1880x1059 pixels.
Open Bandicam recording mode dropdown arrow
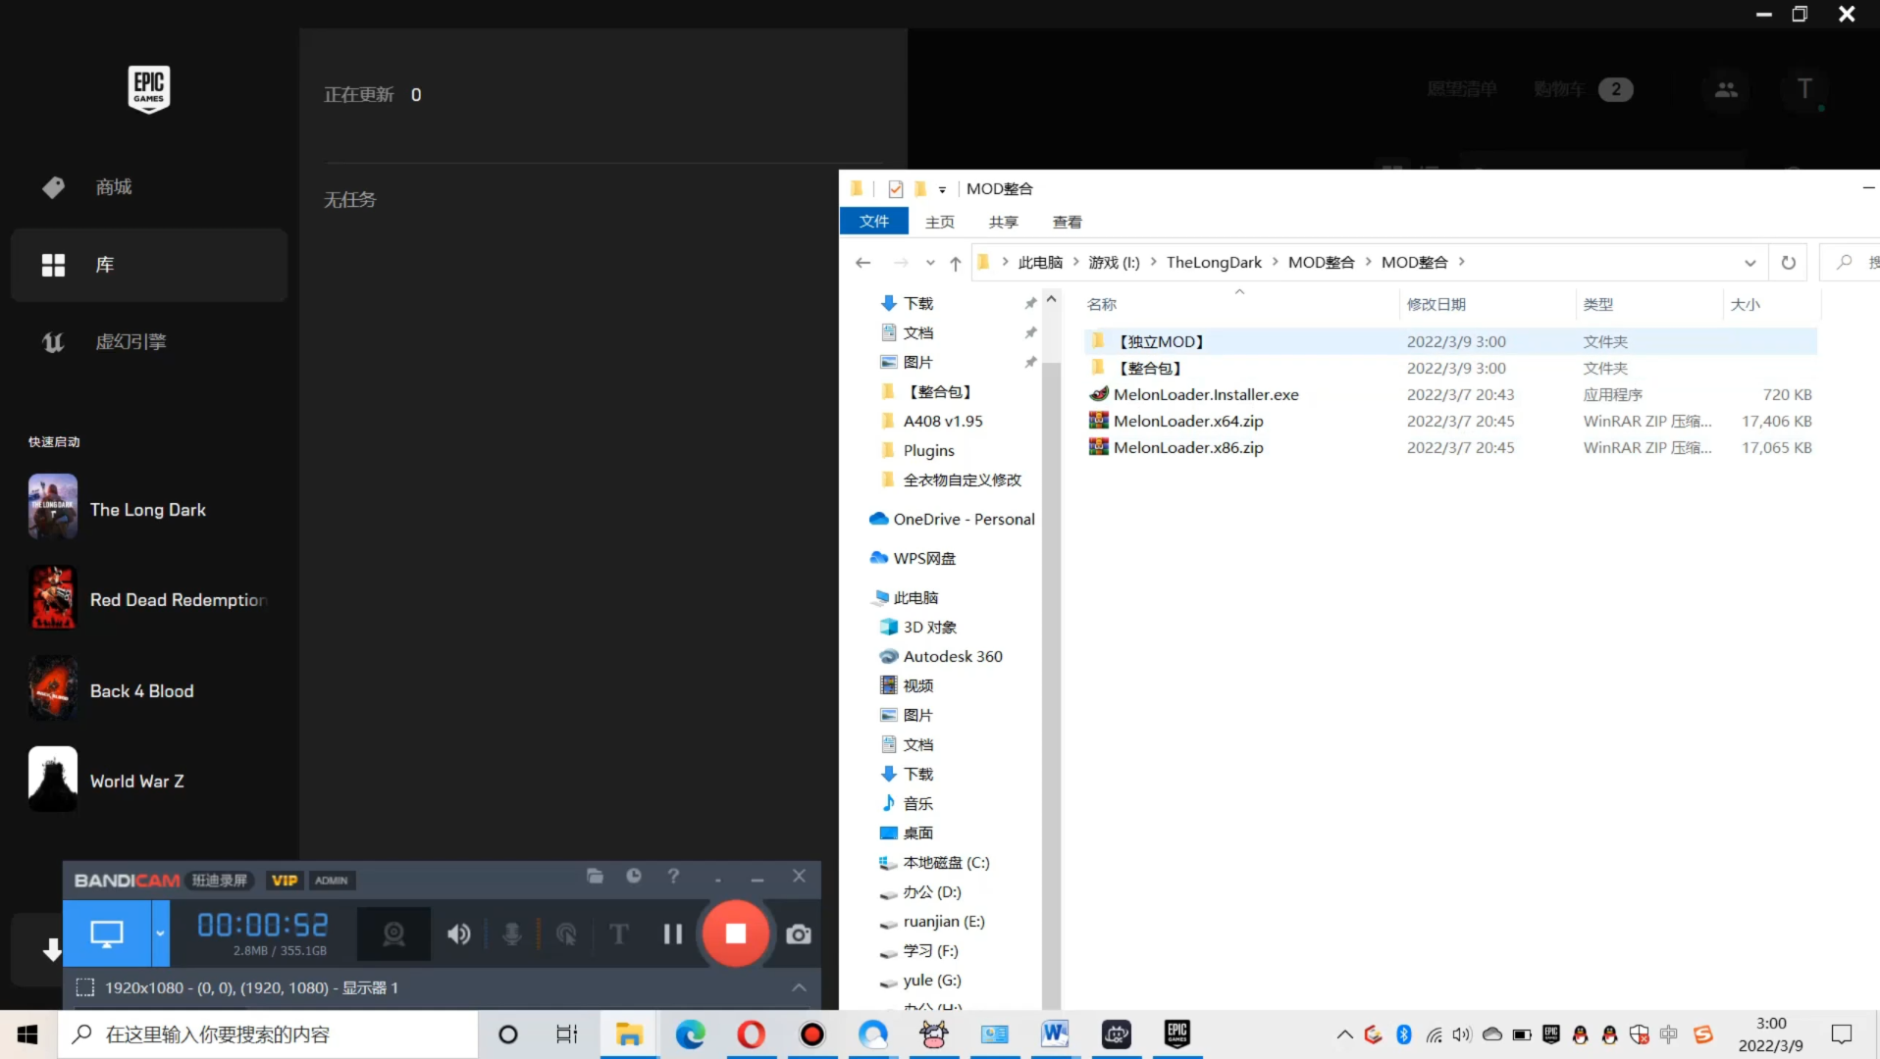click(x=160, y=933)
